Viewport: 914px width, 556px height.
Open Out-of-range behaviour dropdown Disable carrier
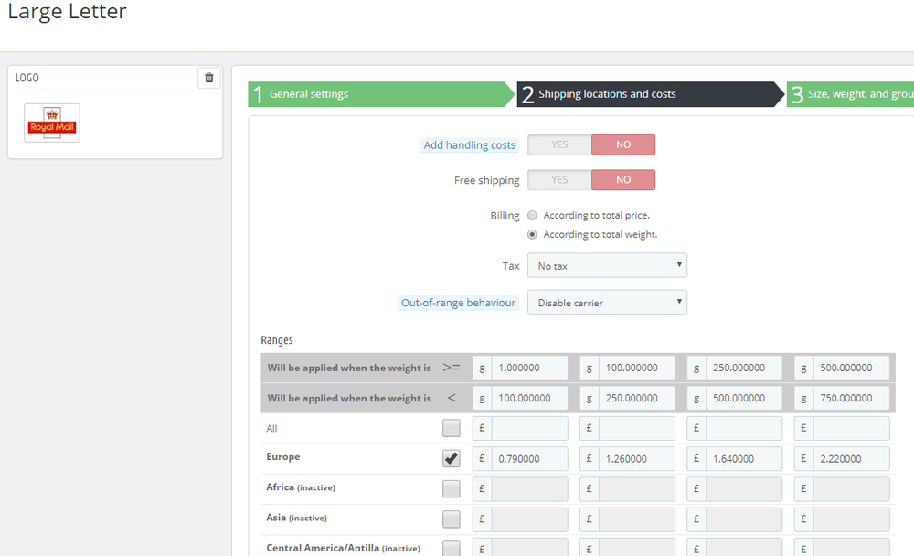(x=607, y=302)
